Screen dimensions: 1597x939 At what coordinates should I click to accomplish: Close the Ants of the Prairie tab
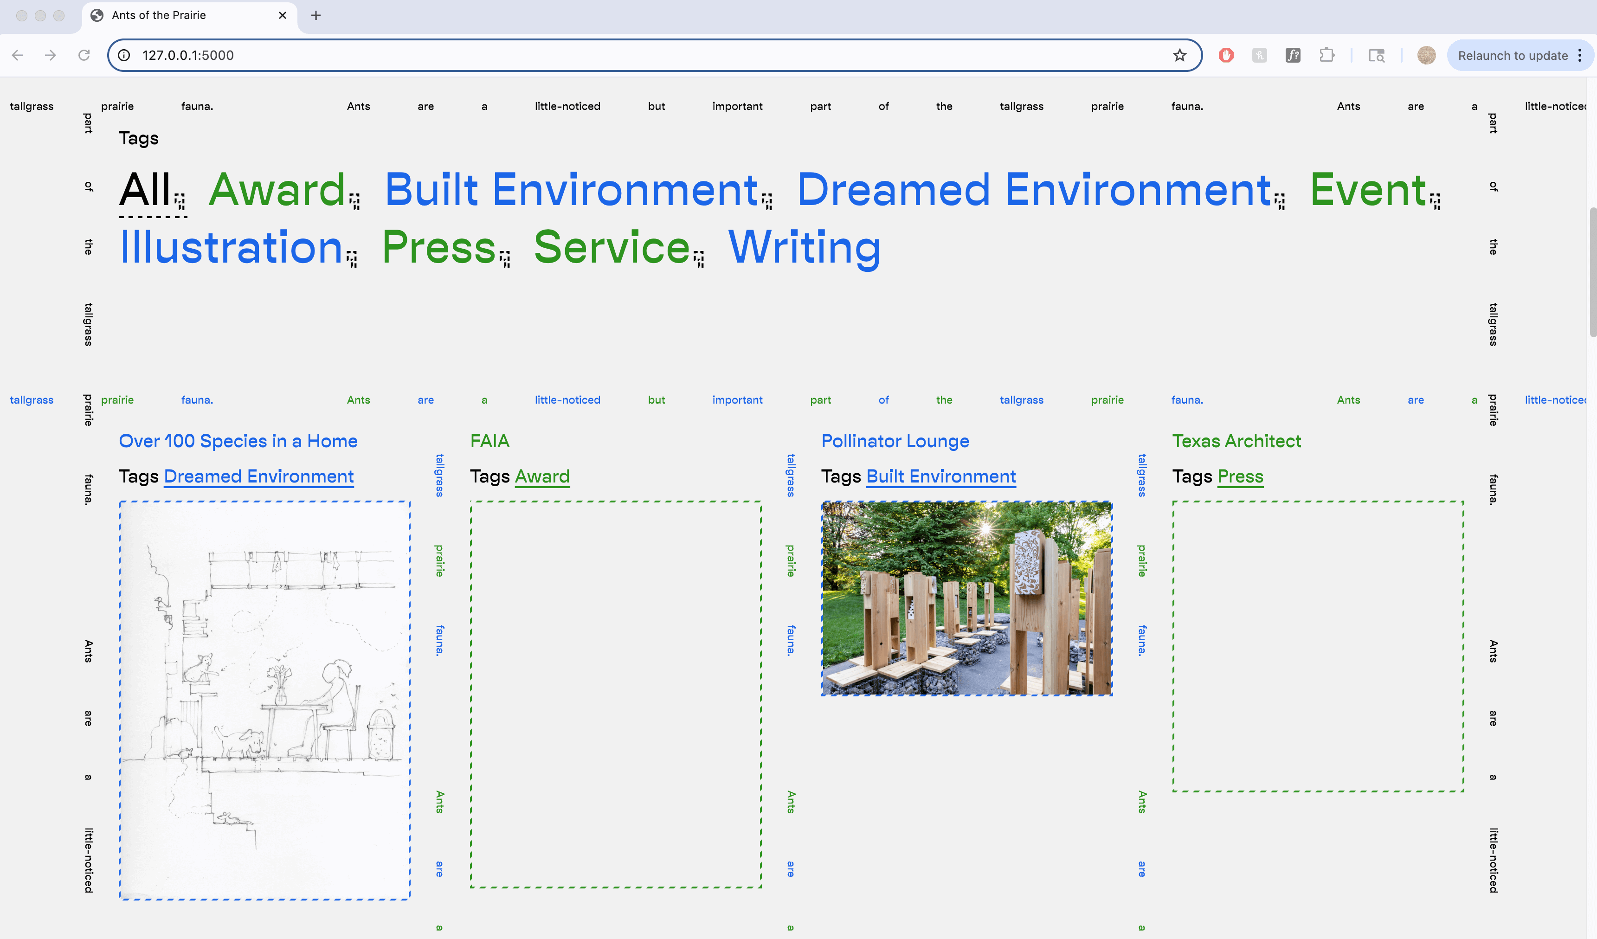point(283,15)
